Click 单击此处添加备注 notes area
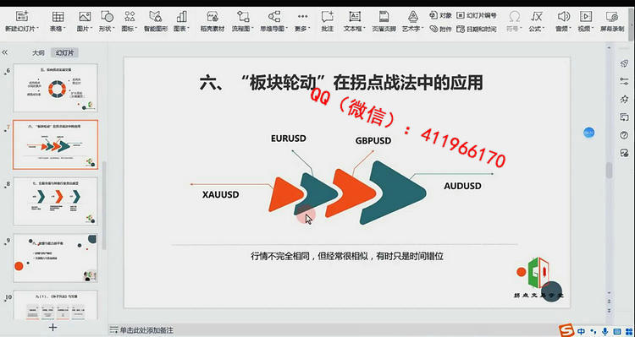This screenshot has width=635, height=337. point(141,330)
